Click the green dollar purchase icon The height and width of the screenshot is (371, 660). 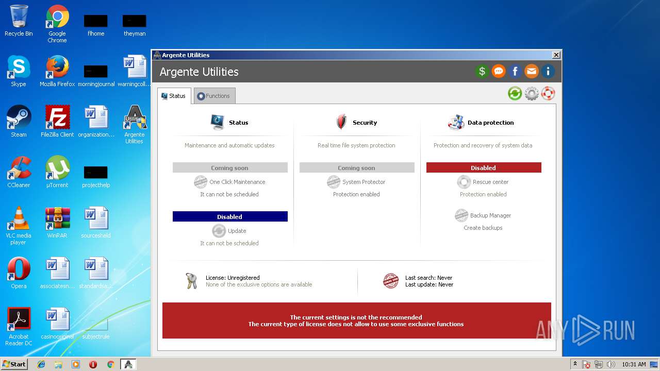point(482,71)
